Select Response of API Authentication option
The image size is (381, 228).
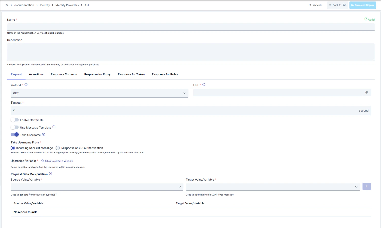(x=58, y=148)
